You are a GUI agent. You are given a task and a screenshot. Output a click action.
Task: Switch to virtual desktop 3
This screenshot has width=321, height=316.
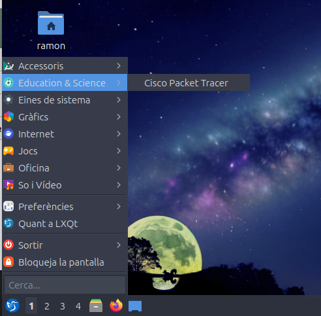click(63, 306)
